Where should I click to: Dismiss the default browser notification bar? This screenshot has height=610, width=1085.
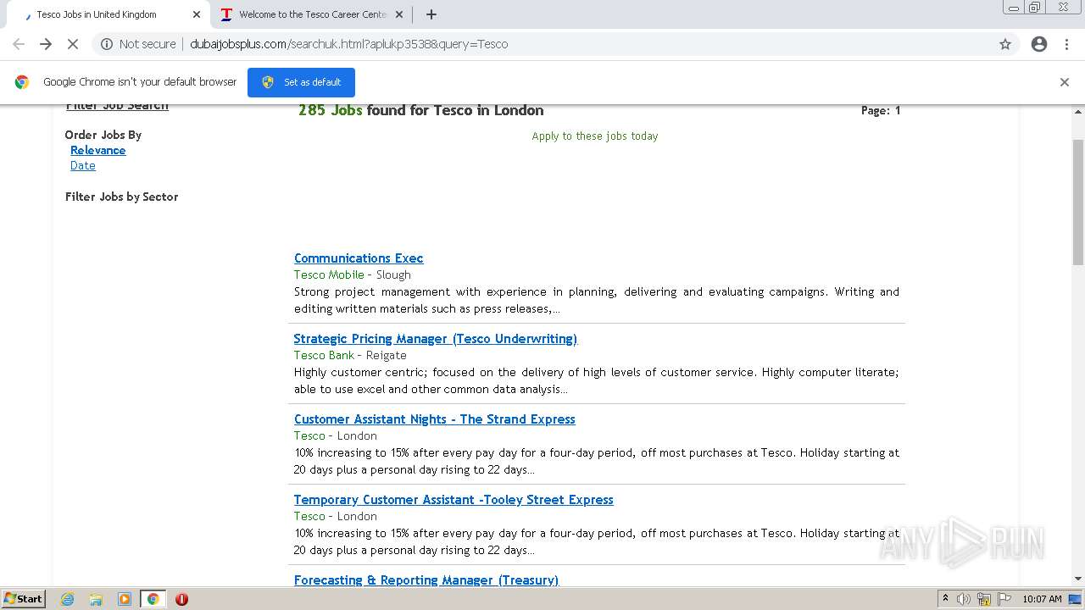1065,82
